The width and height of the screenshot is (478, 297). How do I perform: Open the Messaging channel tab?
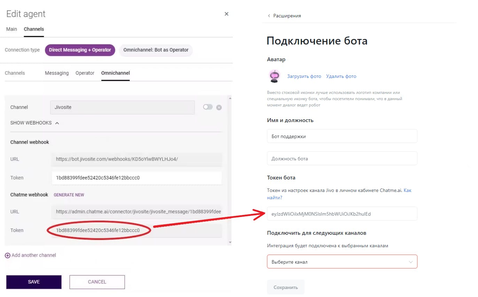[56, 73]
